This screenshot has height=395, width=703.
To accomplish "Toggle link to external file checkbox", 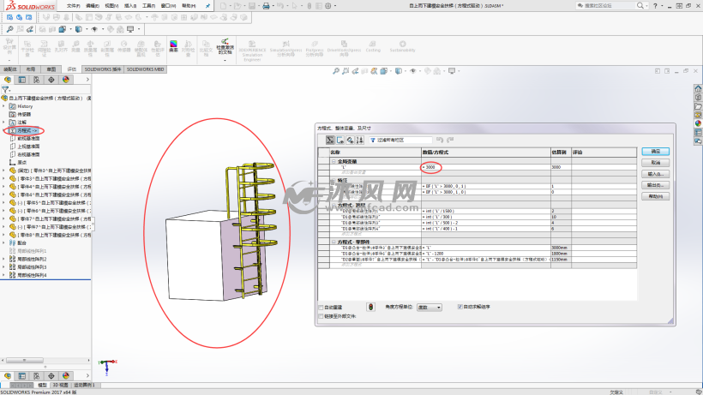I will click(321, 316).
